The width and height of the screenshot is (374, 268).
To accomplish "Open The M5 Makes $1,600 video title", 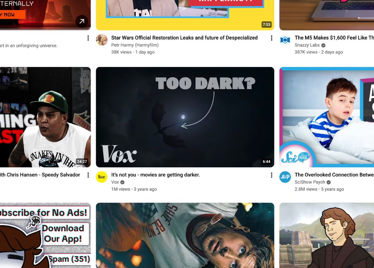I will pyautogui.click(x=334, y=38).
